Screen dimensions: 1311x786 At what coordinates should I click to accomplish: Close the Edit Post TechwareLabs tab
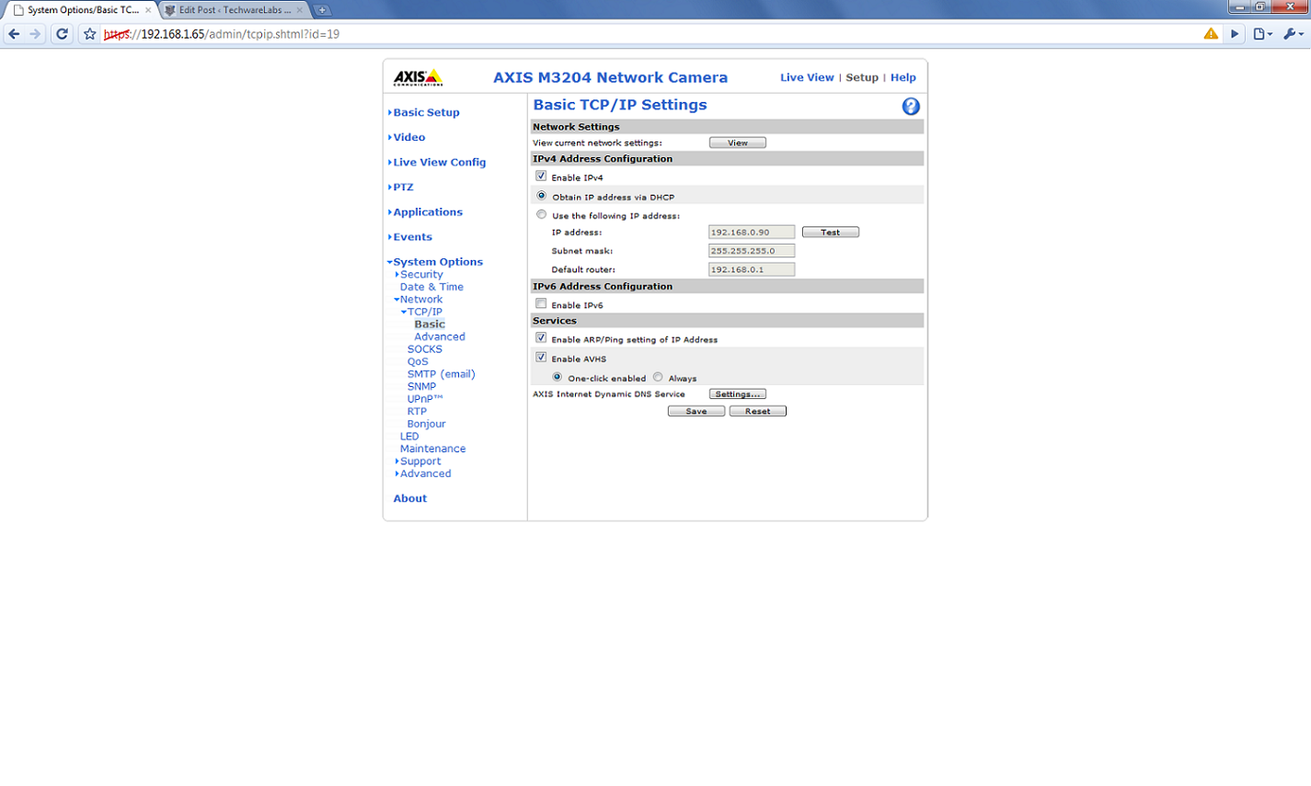click(x=299, y=10)
